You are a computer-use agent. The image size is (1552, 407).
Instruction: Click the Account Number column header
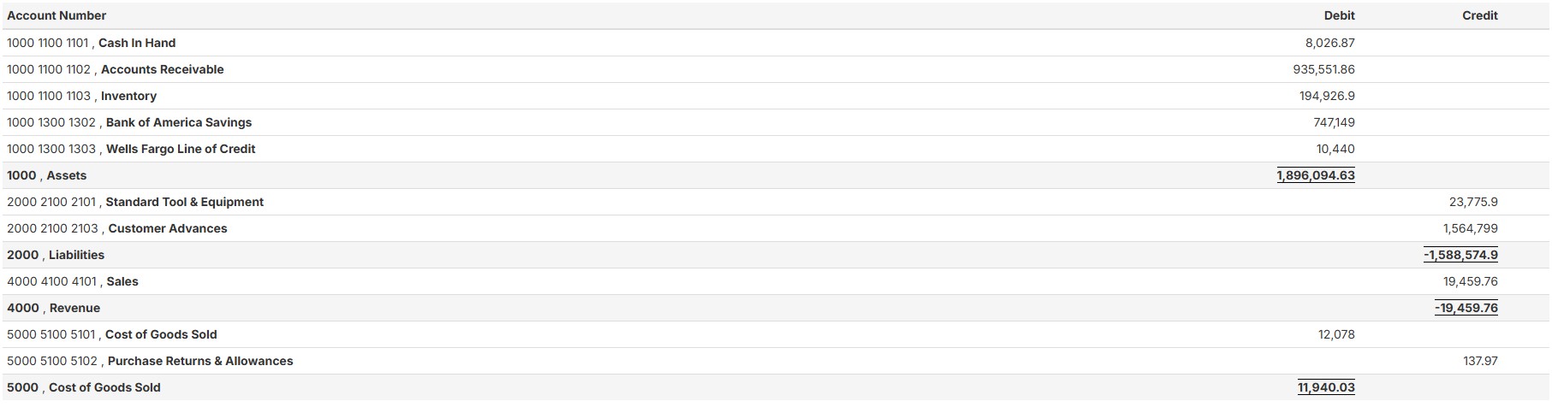pyautogui.click(x=56, y=15)
